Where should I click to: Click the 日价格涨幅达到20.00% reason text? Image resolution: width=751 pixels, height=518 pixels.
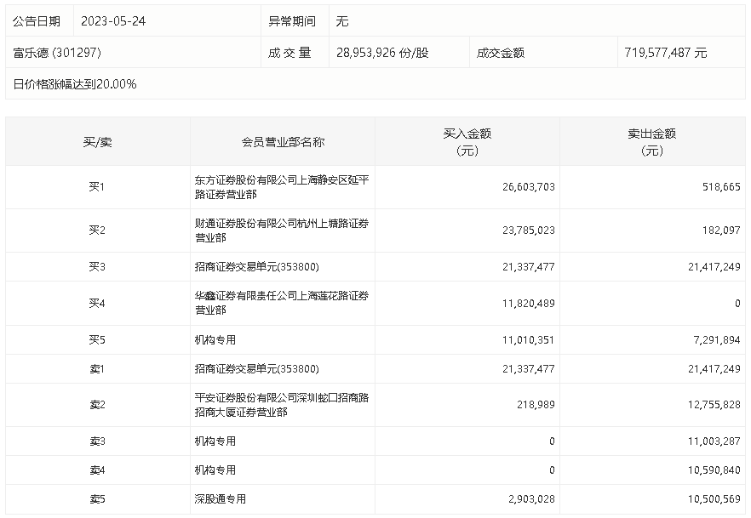click(x=75, y=84)
